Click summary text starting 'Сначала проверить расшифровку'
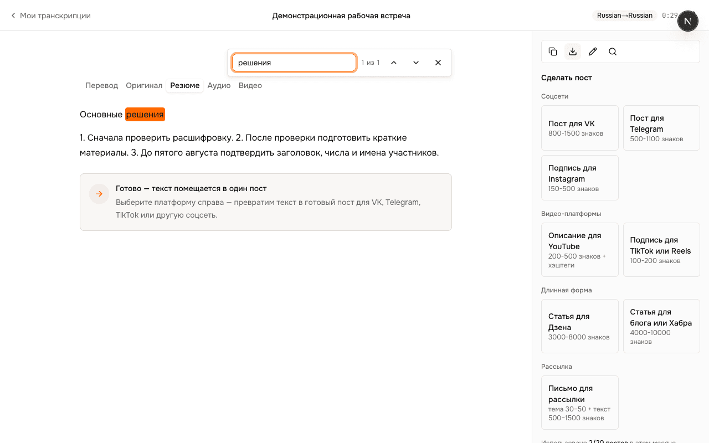This screenshot has height=443, width=709. coord(259,145)
